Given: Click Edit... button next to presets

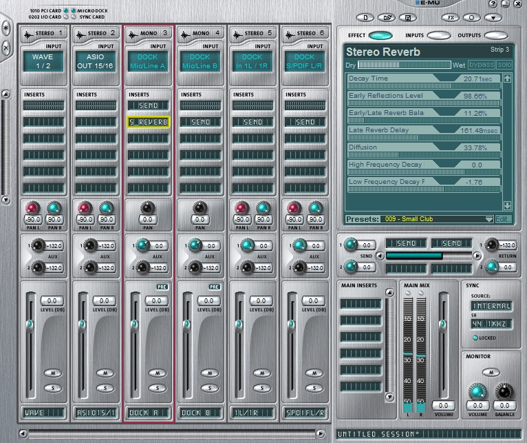Looking at the screenshot, I should [x=503, y=219].
